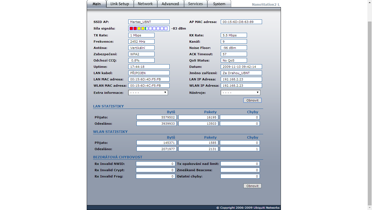Click the Odchozí CCQ 0.8% field
Image resolution: width=372 pixels, height=210 pixels.
click(141, 60)
